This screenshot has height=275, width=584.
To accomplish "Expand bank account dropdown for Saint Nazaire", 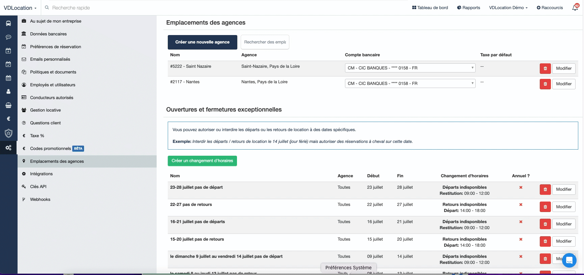I will coord(410,68).
